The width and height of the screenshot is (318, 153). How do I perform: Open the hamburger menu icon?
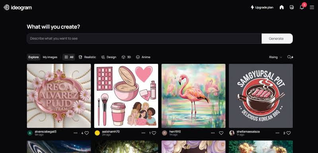(x=312, y=7)
